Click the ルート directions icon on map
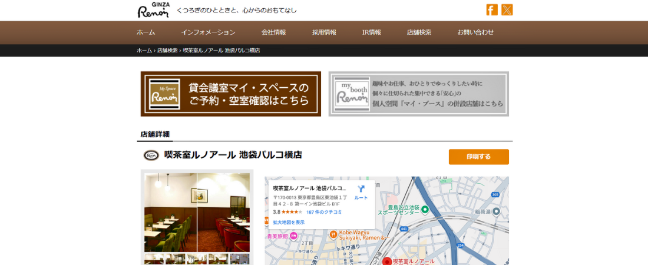Screen dimensions: 648x265 click(361, 191)
